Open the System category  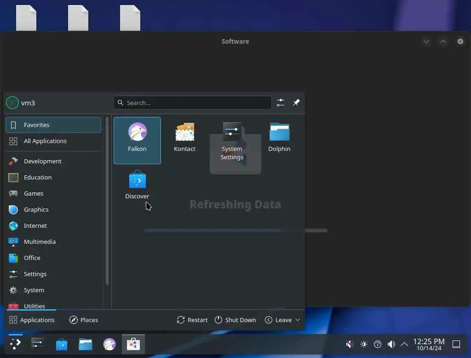click(53, 290)
